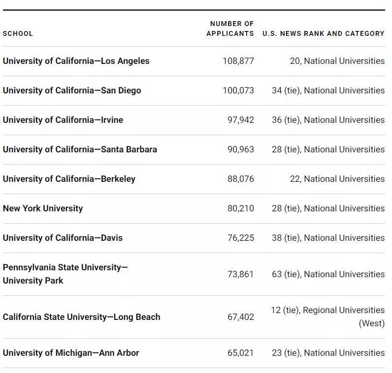Click California State University—Long Beach name
Screen dimensions: 392x373
pos(81,317)
